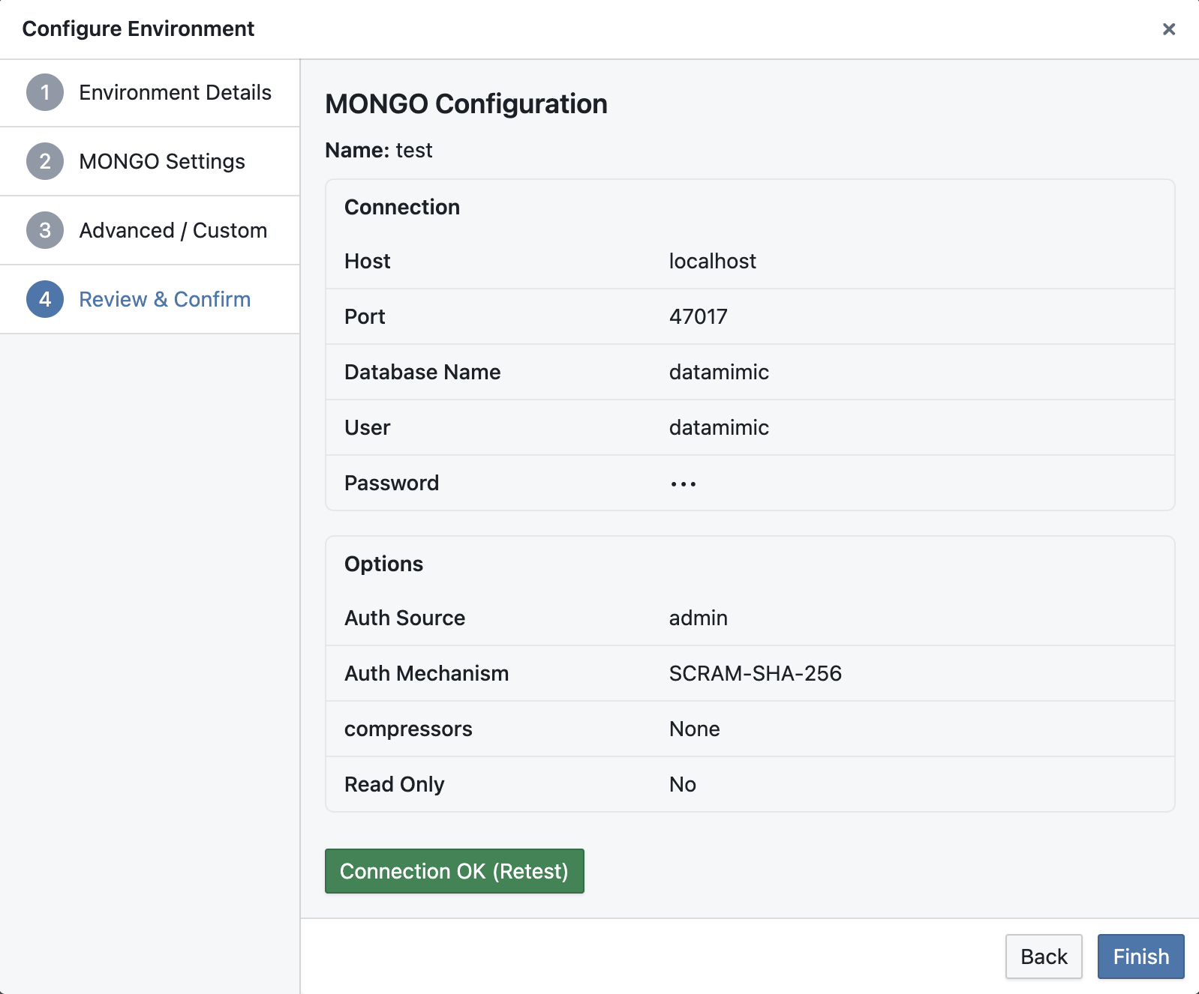Click the Read Only value No
The width and height of the screenshot is (1199, 994).
[x=682, y=784]
